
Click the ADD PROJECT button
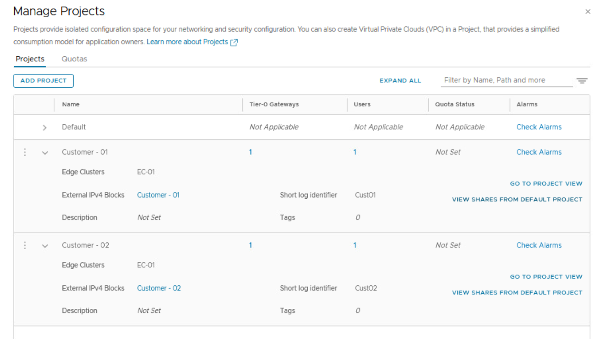click(43, 81)
